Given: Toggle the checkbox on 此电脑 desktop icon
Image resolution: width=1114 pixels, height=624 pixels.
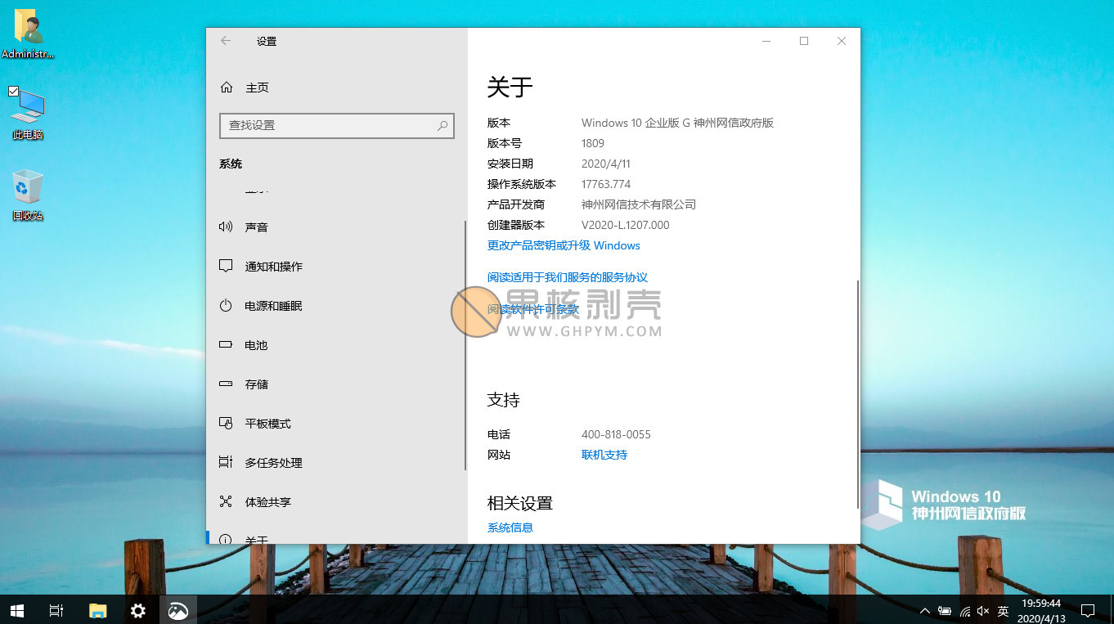Looking at the screenshot, I should 13,91.
